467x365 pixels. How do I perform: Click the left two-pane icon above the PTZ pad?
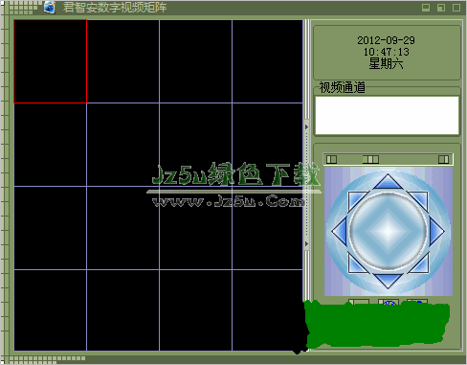coord(332,159)
